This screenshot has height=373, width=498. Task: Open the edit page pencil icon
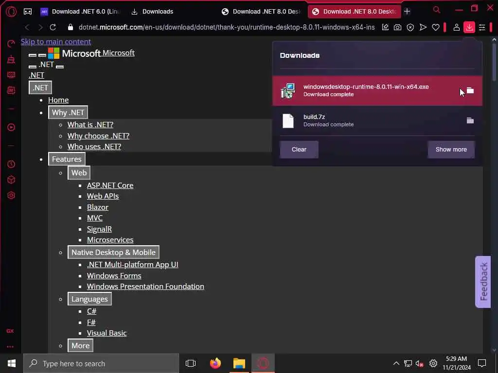385,27
